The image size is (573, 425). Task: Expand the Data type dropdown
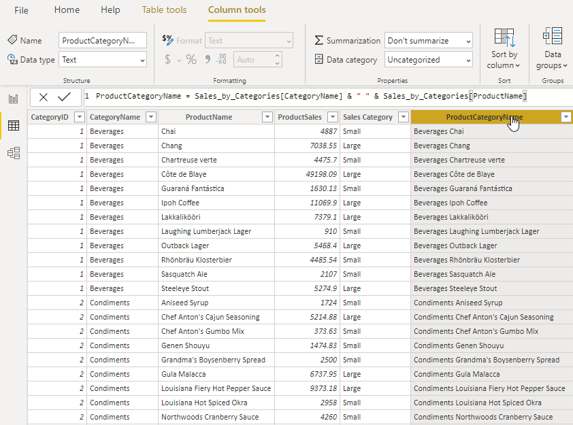click(x=103, y=60)
